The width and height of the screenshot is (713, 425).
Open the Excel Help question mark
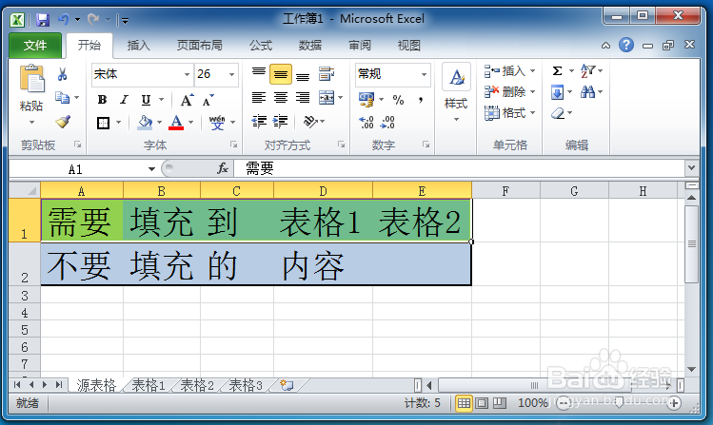click(x=626, y=45)
